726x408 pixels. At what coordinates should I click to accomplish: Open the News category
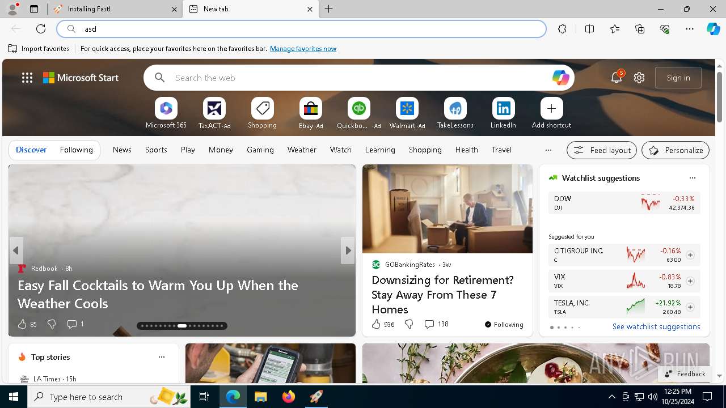point(122,150)
